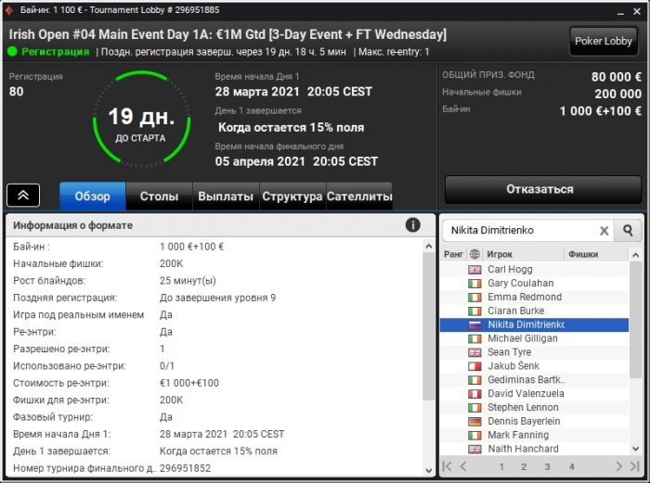Go to last page of player list
The width and height of the screenshot is (650, 483).
(x=634, y=466)
